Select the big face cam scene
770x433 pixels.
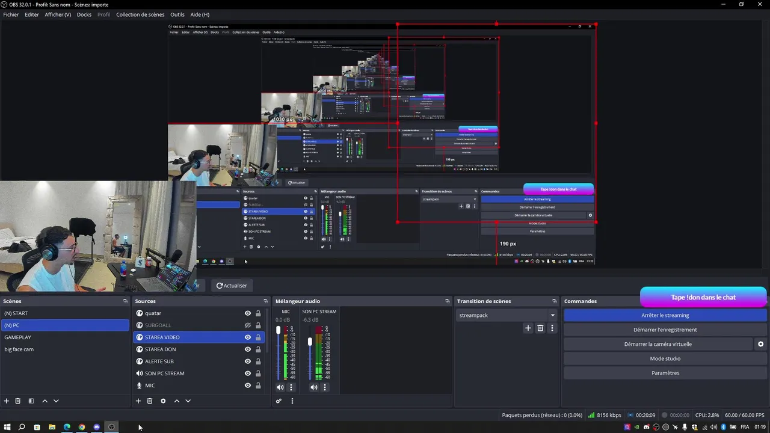click(65, 349)
